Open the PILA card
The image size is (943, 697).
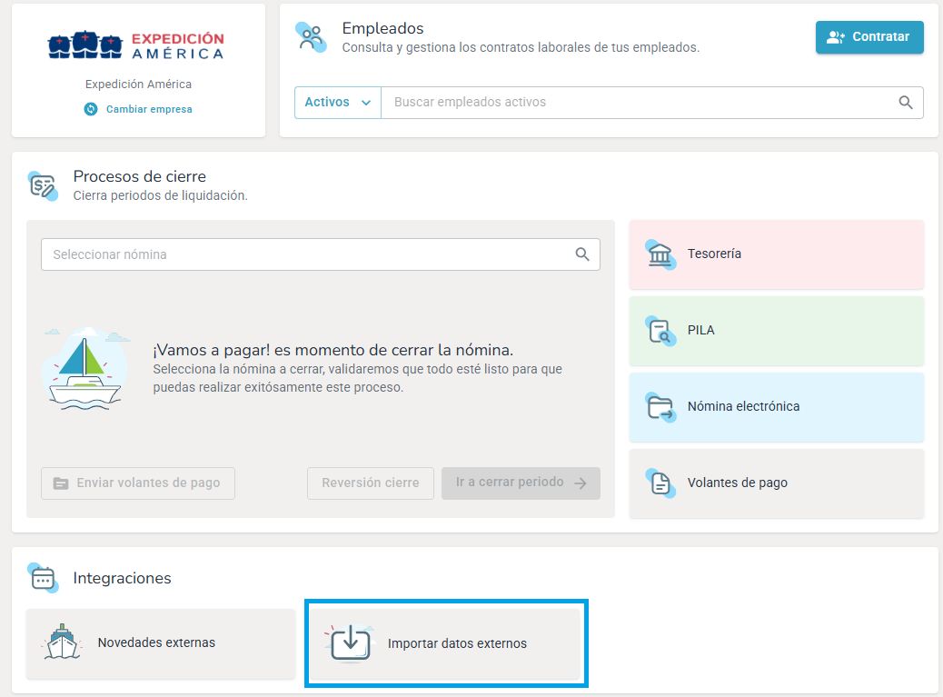(777, 331)
